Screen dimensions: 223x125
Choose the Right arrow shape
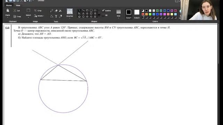(87, 17)
